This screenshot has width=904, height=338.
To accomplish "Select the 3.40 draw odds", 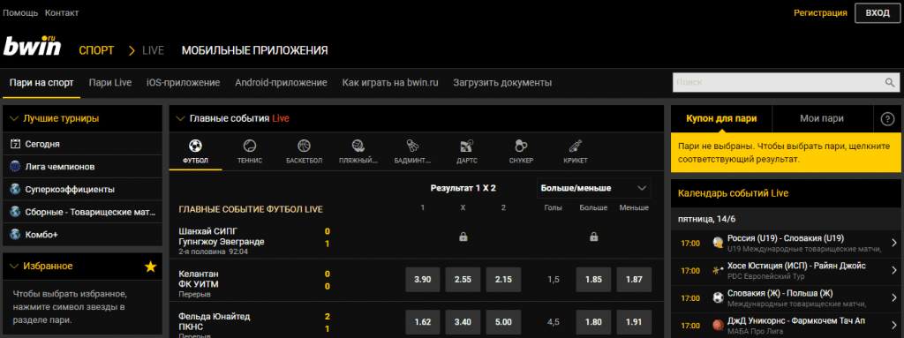I will pyautogui.click(x=463, y=322).
